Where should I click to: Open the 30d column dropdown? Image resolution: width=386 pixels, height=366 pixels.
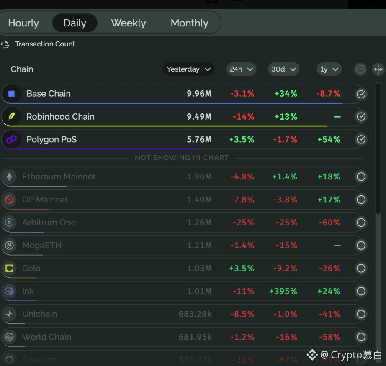tap(283, 69)
